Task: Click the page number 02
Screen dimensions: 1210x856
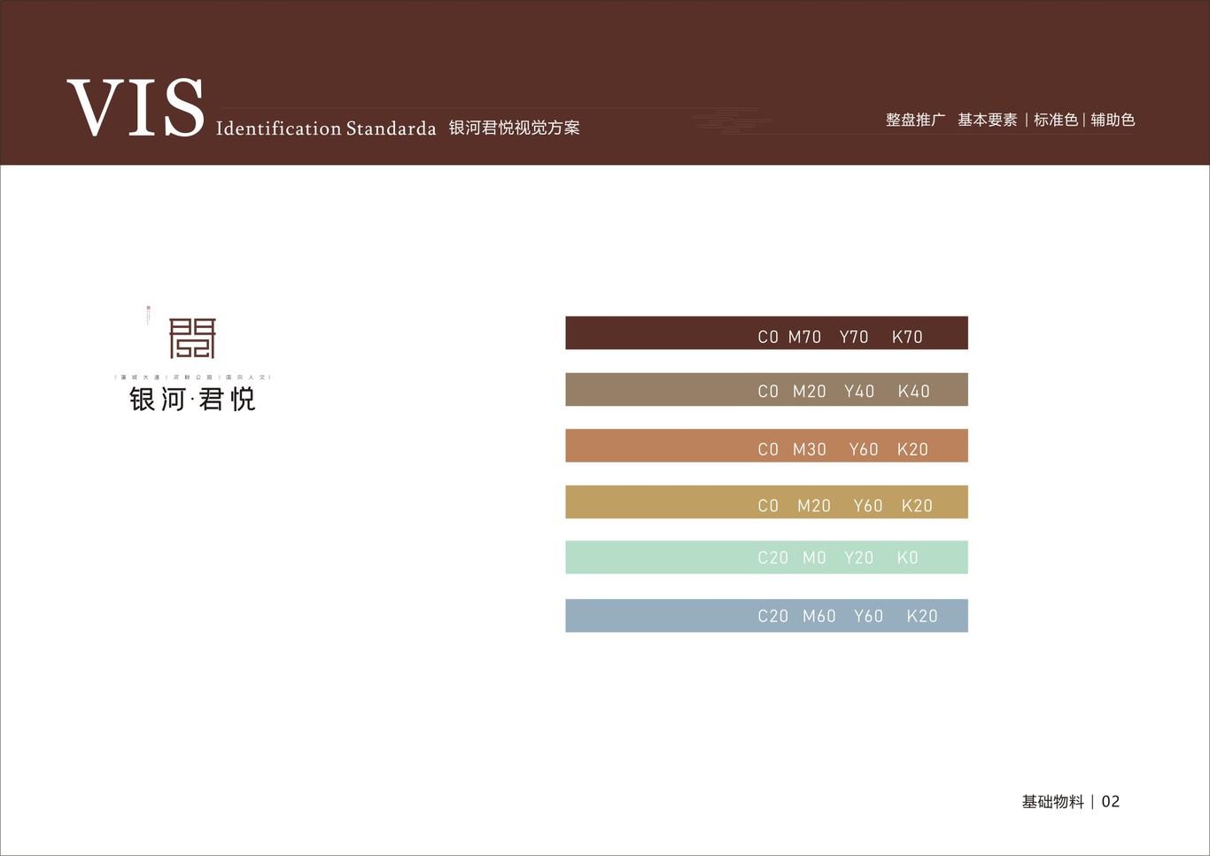Action: (x=1111, y=802)
